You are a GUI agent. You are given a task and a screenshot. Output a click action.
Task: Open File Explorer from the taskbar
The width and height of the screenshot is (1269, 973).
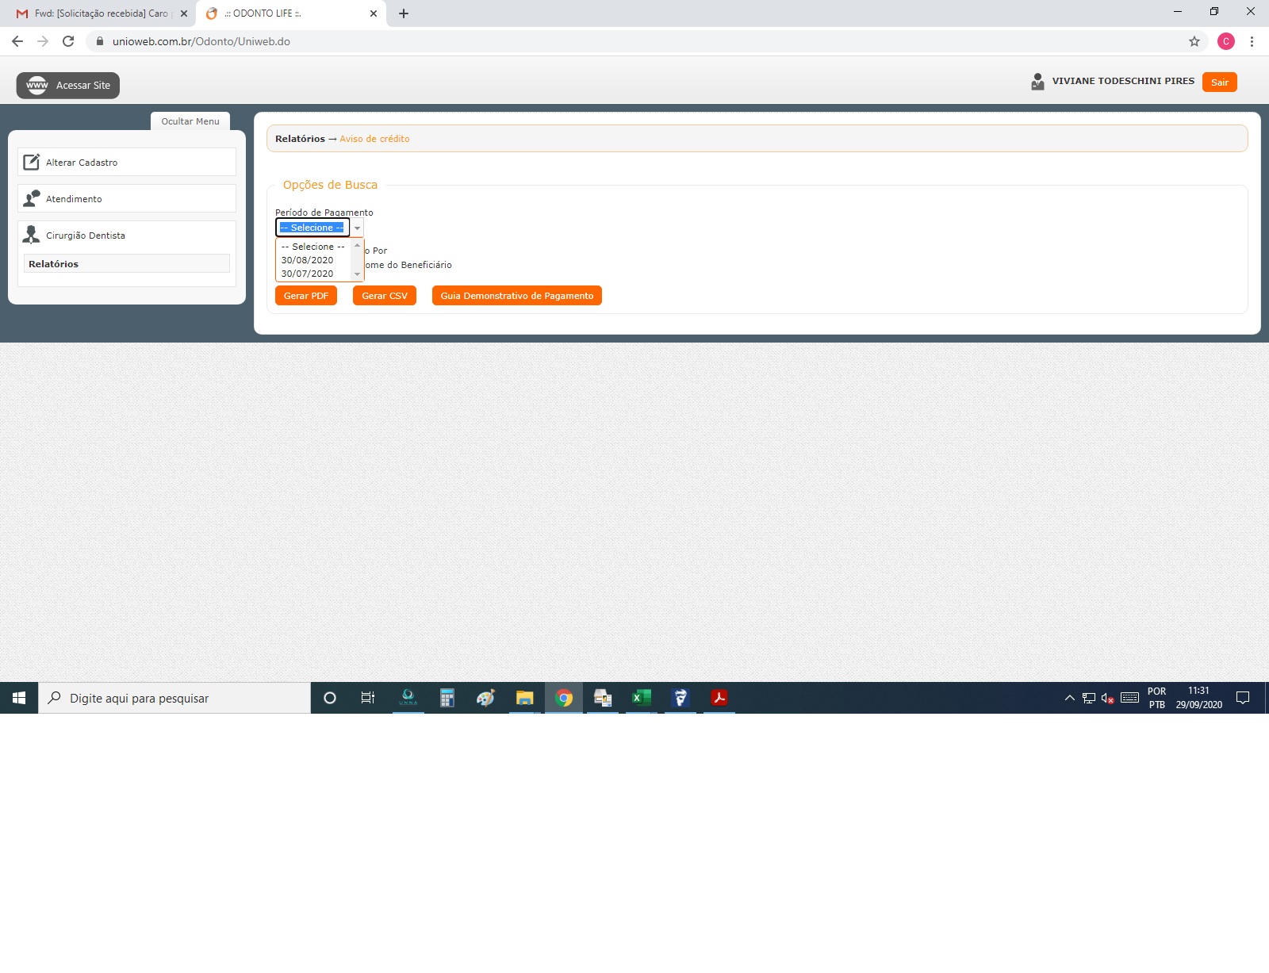(524, 698)
